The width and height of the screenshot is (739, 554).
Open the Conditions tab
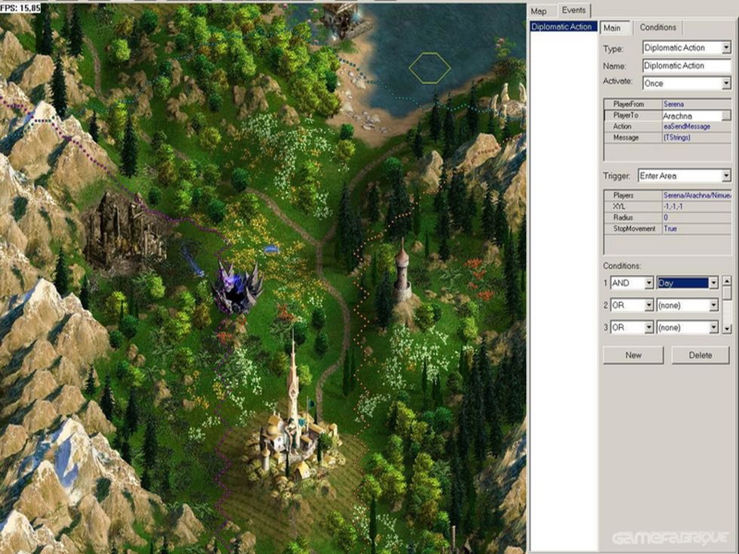coord(658,27)
